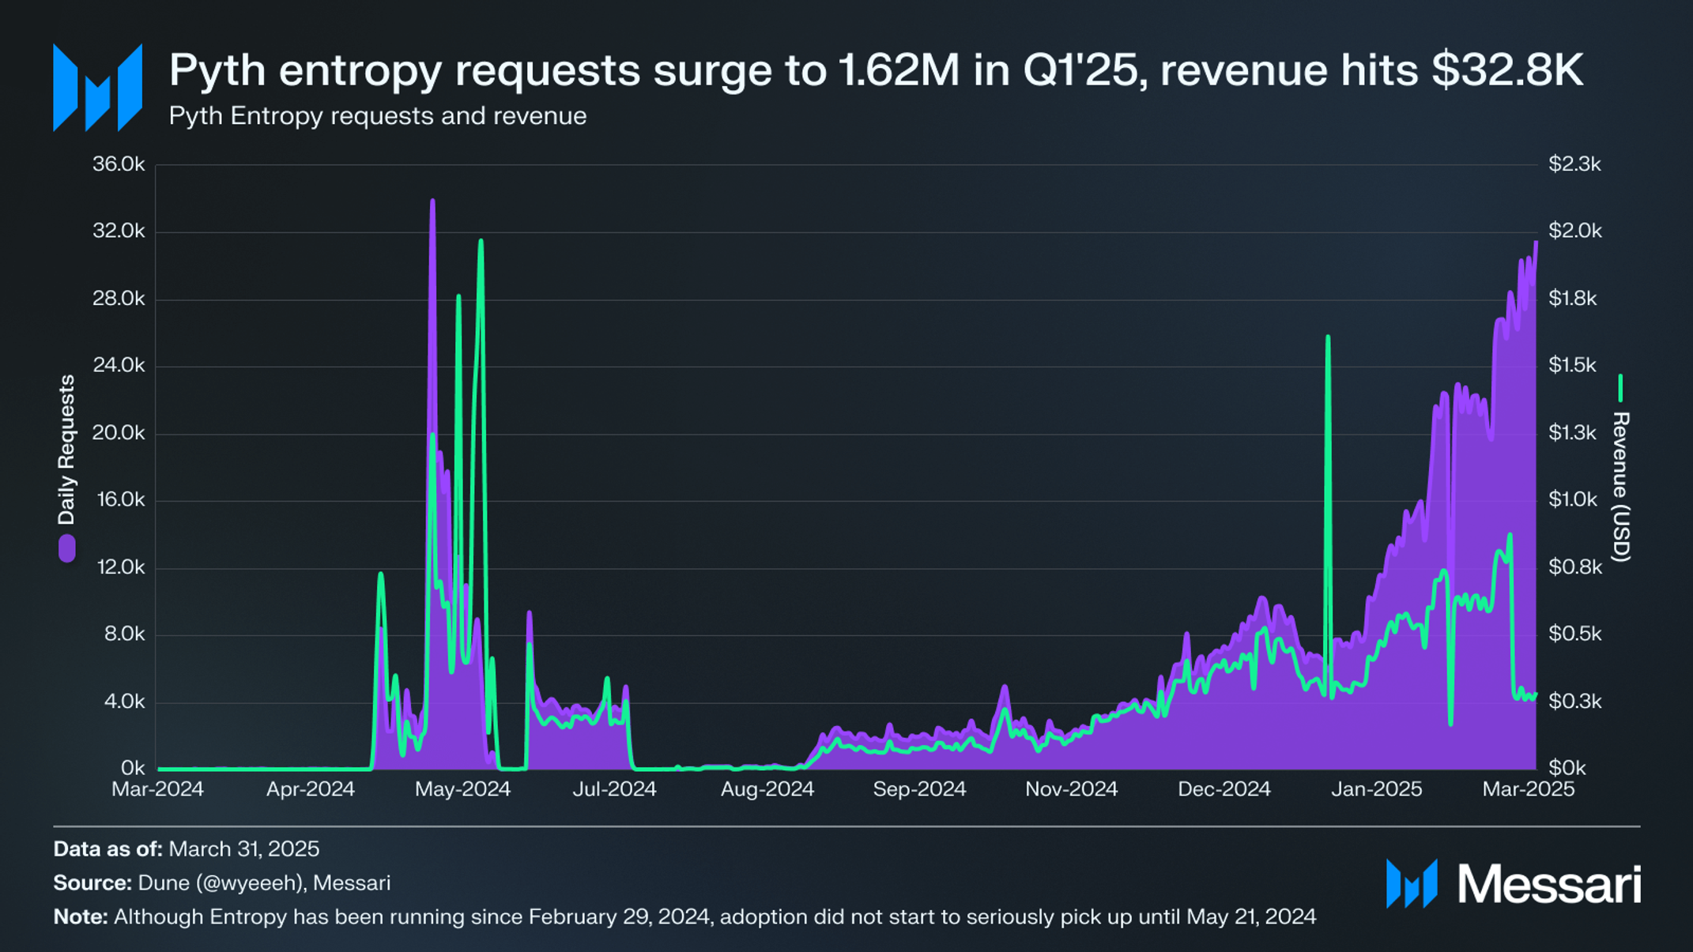Select the Jan-2025 x-axis label
The height and width of the screenshot is (952, 1693).
(1377, 789)
